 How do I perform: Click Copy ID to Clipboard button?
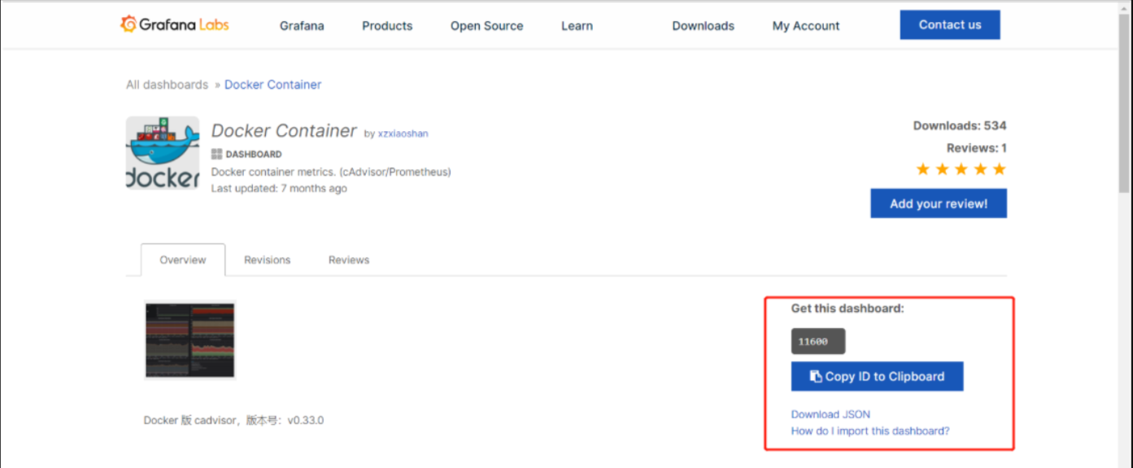[x=878, y=376]
